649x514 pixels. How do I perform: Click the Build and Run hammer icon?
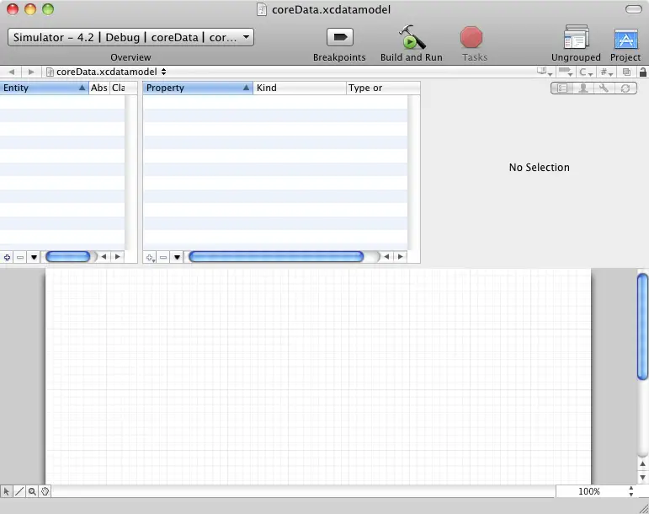pos(412,37)
